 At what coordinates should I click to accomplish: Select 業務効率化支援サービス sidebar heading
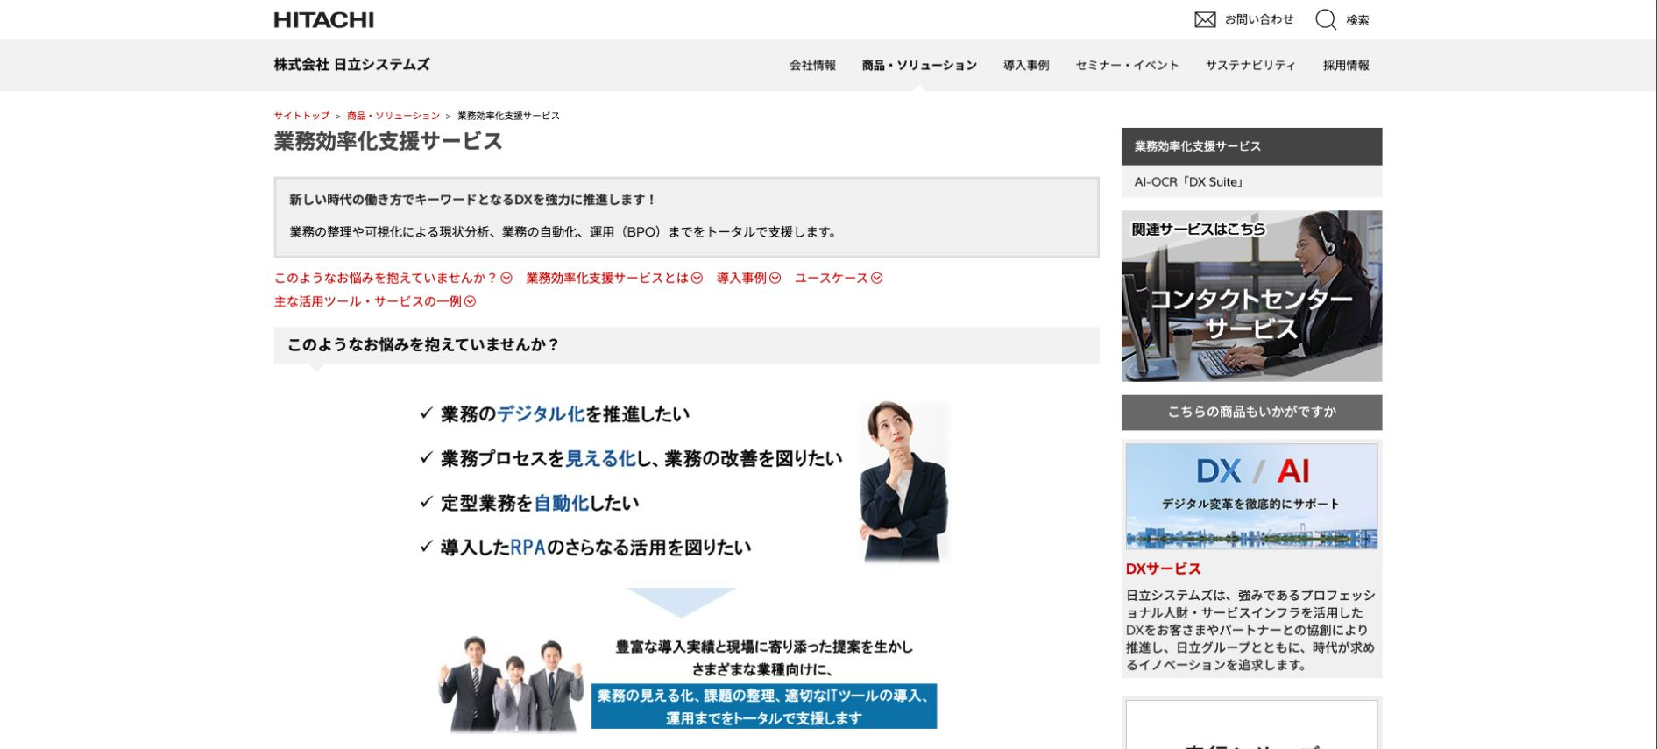click(1251, 146)
